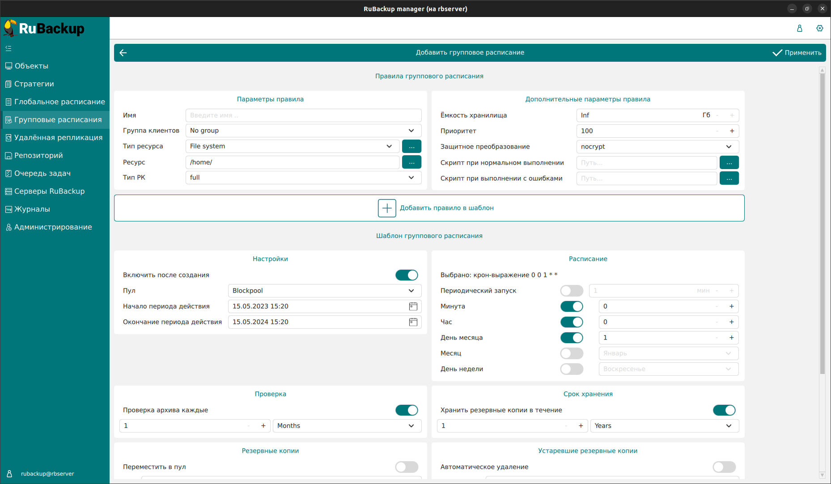Viewport: 831px width, 484px height.
Task: Open the settings gear icon at top right
Action: coord(819,28)
